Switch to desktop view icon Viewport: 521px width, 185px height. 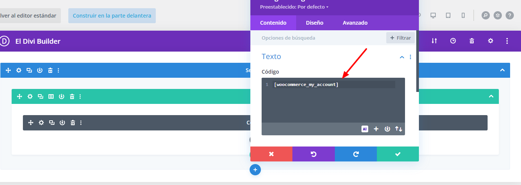pyautogui.click(x=433, y=15)
